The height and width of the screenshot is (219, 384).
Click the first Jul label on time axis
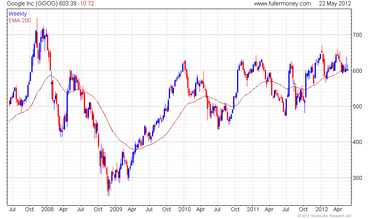pyautogui.click(x=12, y=210)
